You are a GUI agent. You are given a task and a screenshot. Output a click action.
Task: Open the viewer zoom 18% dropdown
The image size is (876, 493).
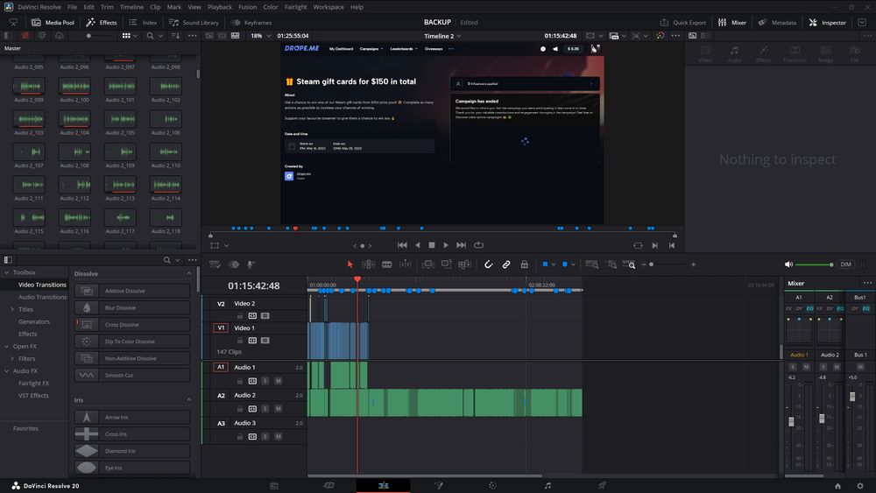260,36
